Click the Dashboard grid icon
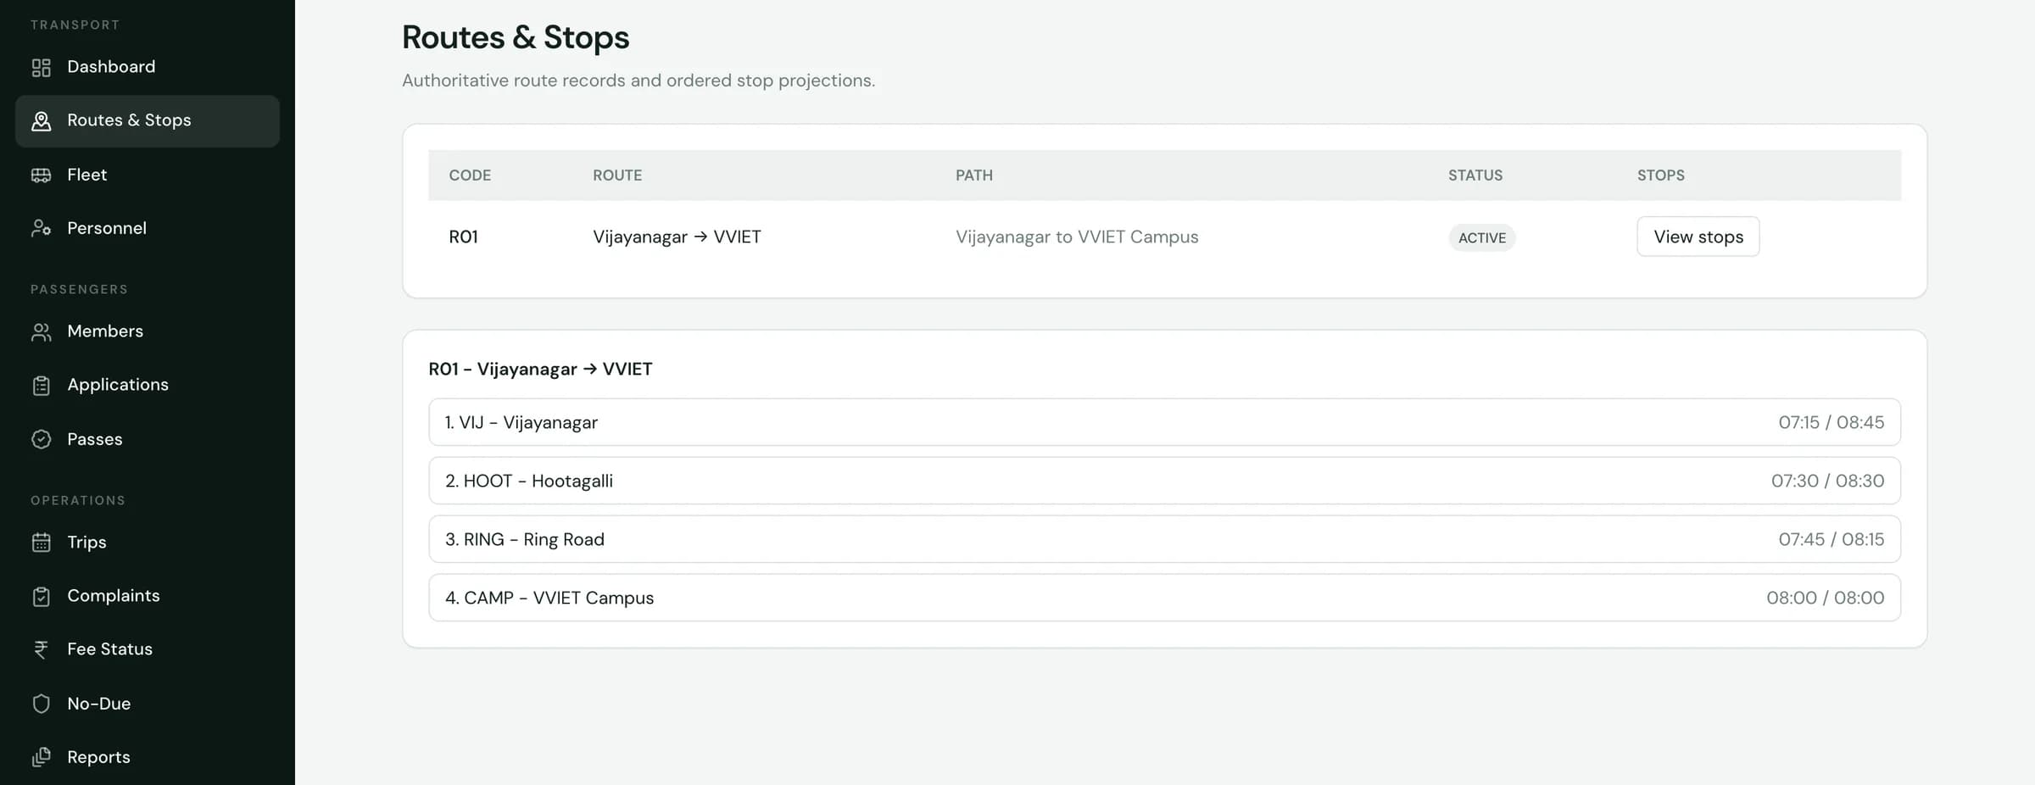The height and width of the screenshot is (785, 2035). [41, 67]
